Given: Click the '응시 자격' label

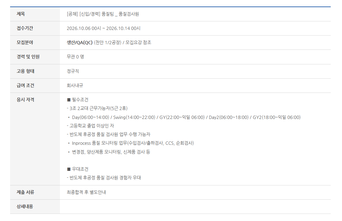Looking at the screenshot, I should point(26,100).
